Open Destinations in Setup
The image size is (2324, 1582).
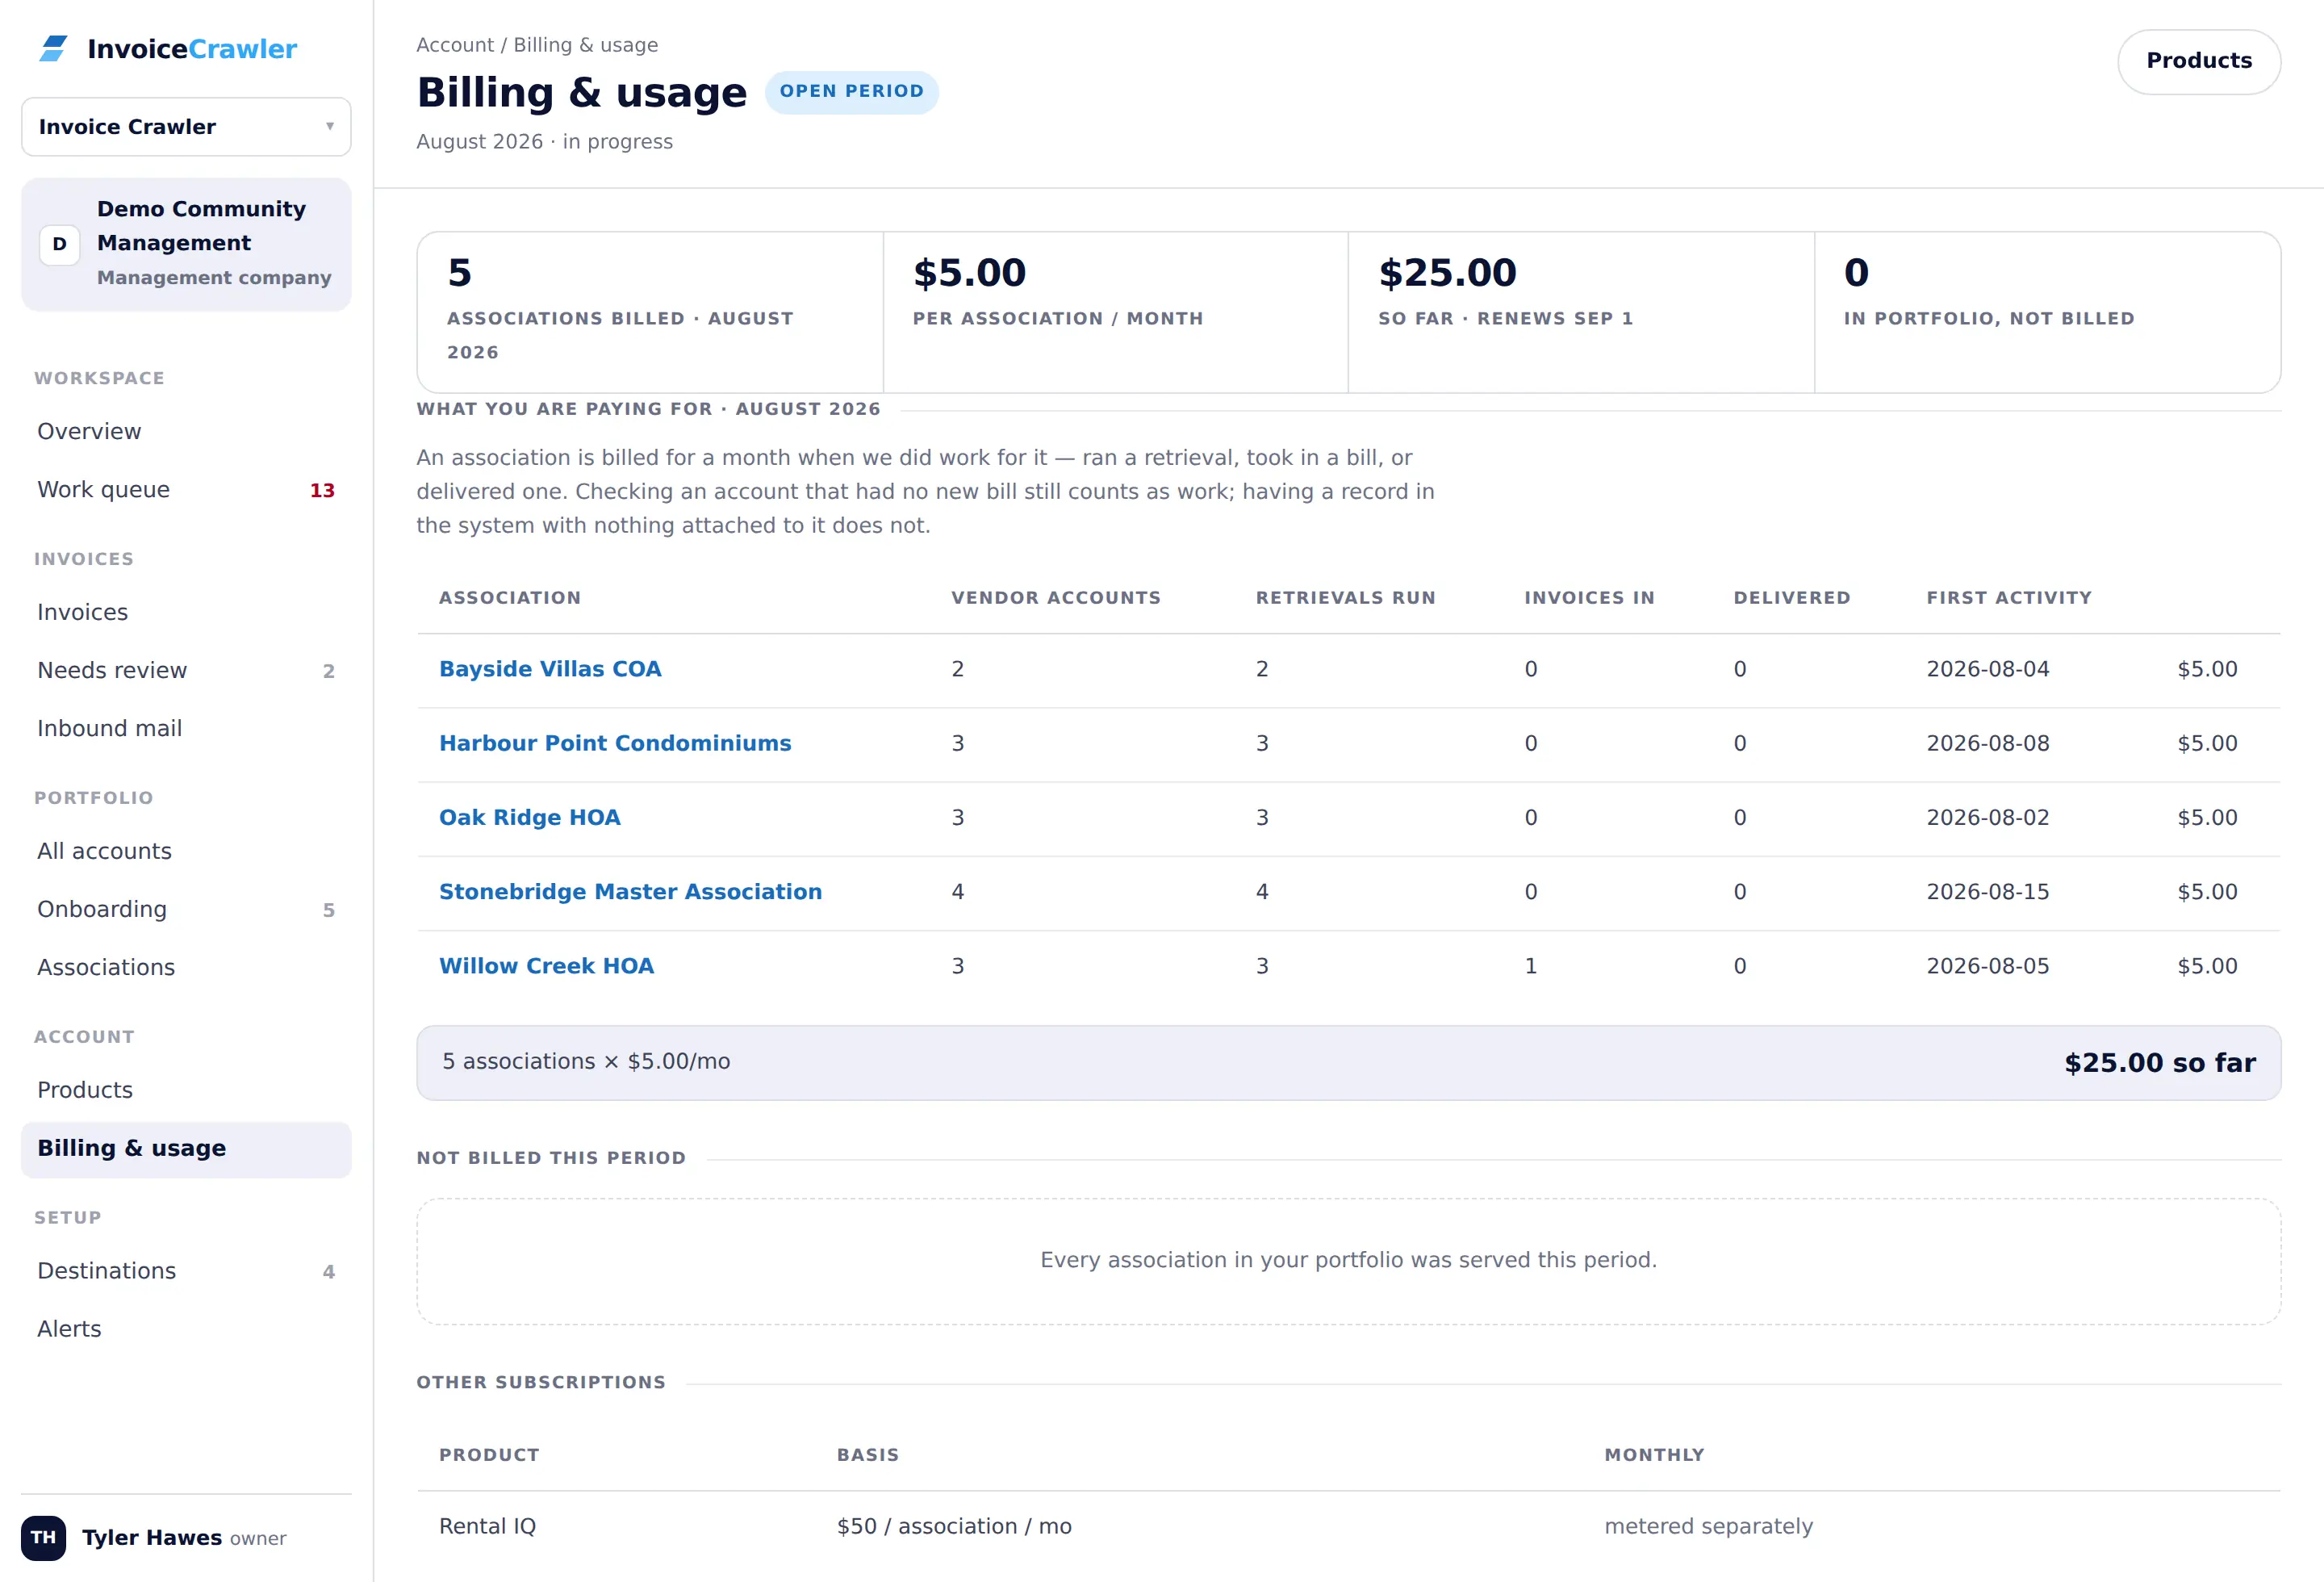point(186,1271)
